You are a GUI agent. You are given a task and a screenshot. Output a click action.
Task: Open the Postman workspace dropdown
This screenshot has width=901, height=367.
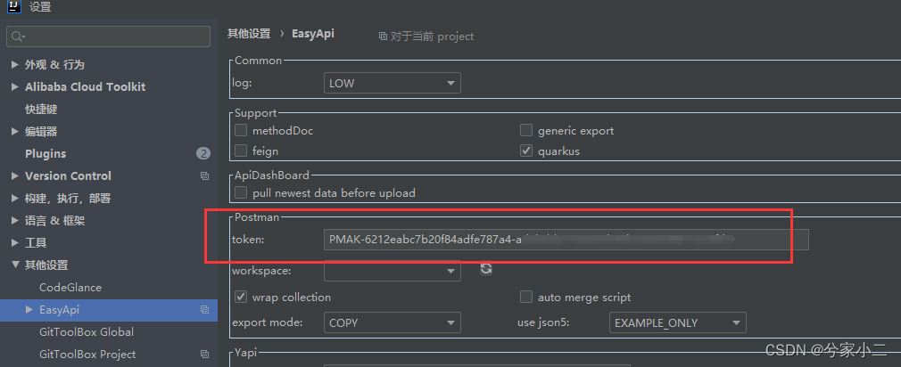click(393, 271)
